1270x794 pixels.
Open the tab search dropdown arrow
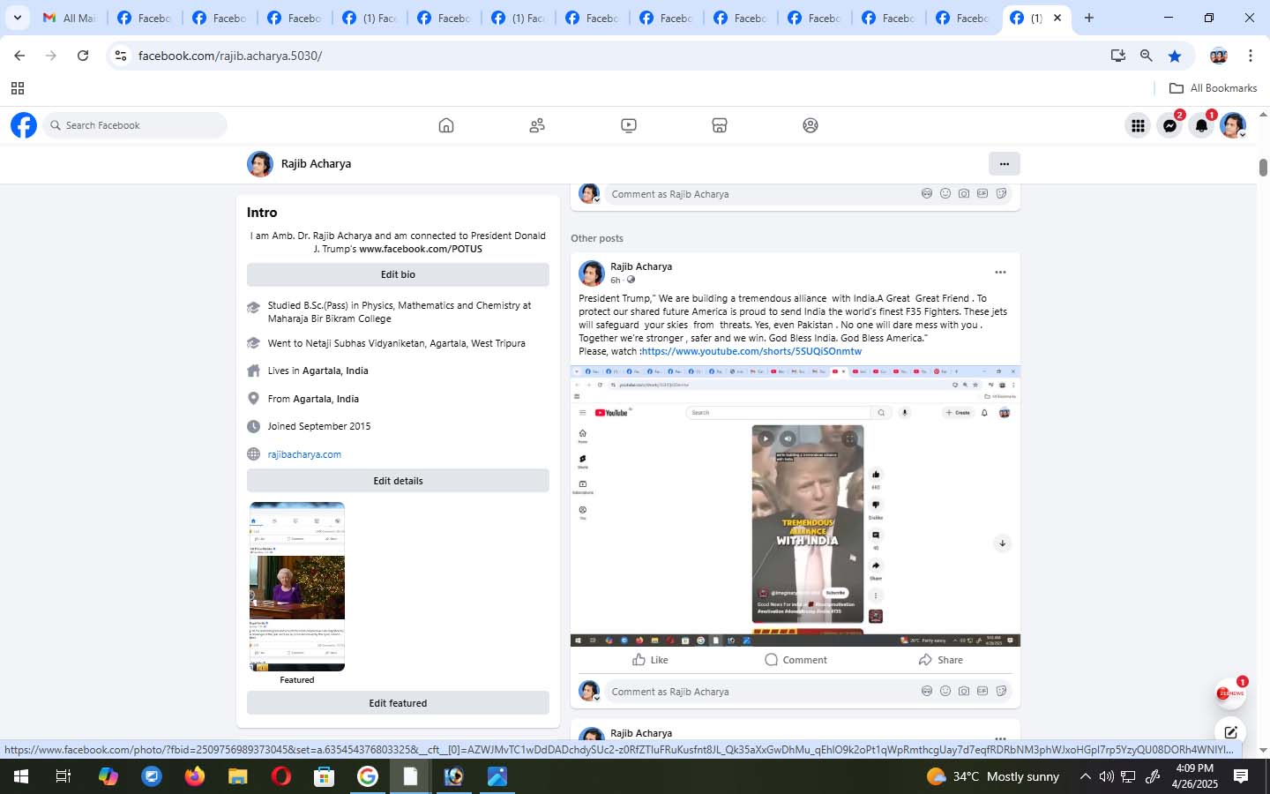click(x=17, y=18)
